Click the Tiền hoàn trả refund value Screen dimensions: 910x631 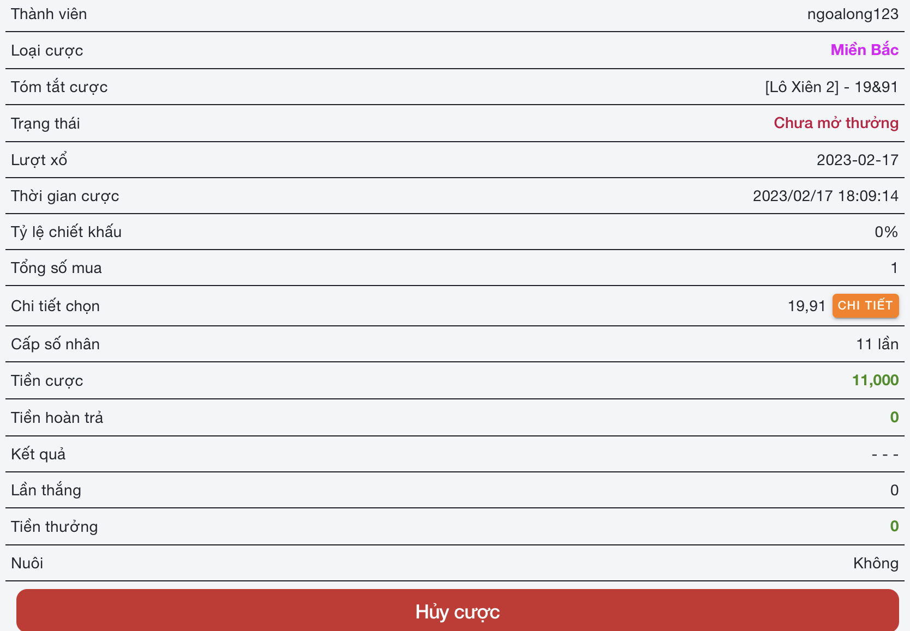894,417
